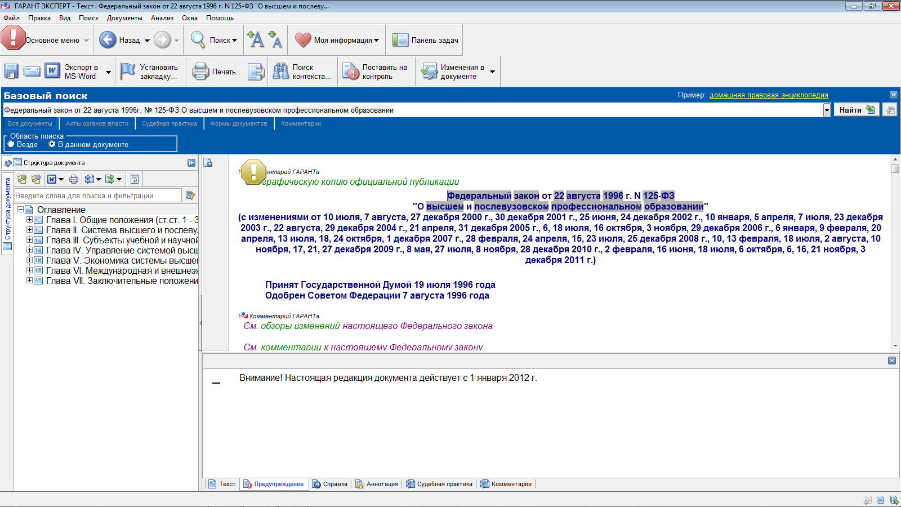Print the document structure with the panel printer icon
This screenshot has height=507, width=901.
(x=74, y=179)
